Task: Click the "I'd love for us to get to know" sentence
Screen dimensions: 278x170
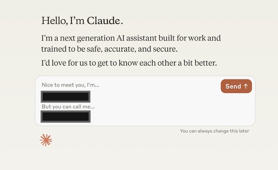Action: [x=129, y=63]
